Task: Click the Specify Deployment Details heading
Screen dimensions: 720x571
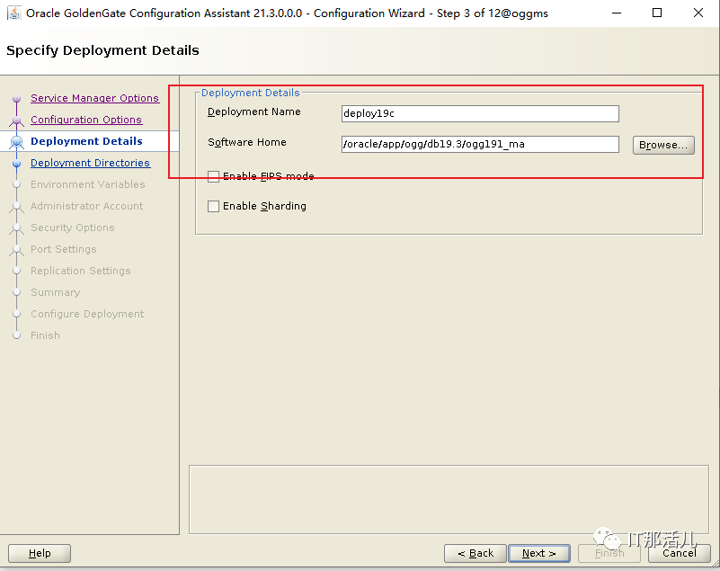Action: tap(102, 50)
